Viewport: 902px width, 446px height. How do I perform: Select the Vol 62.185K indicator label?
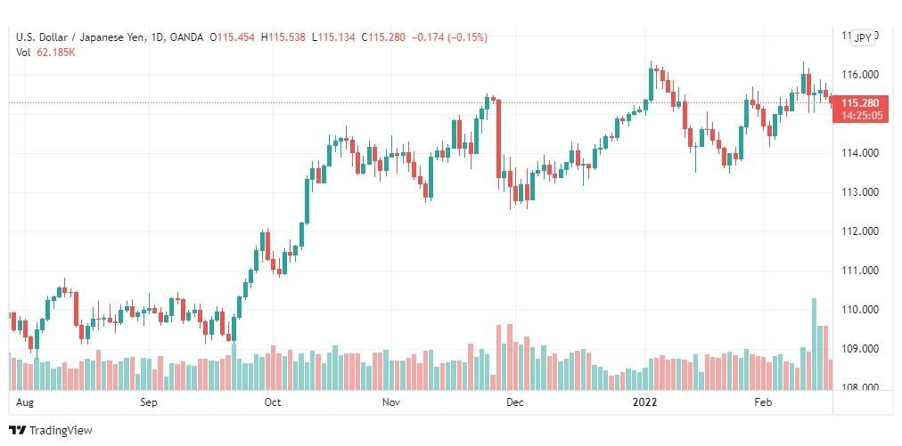pyautogui.click(x=46, y=53)
